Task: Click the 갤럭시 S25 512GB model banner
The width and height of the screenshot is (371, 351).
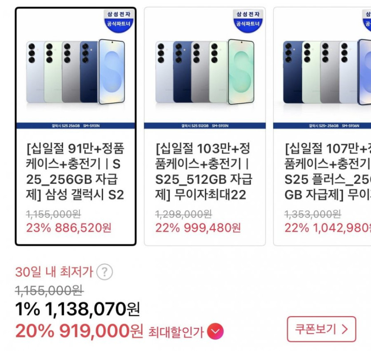Action: (204, 126)
